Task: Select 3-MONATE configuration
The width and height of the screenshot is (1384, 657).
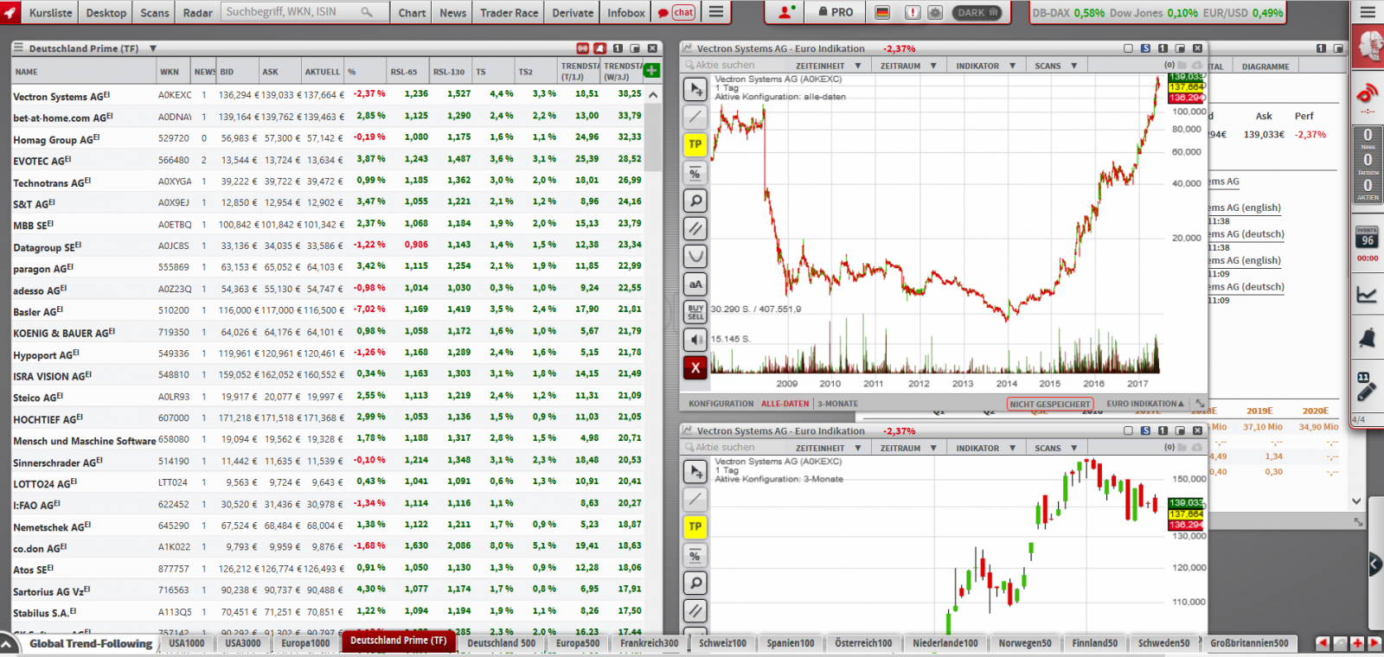Action: 837,404
